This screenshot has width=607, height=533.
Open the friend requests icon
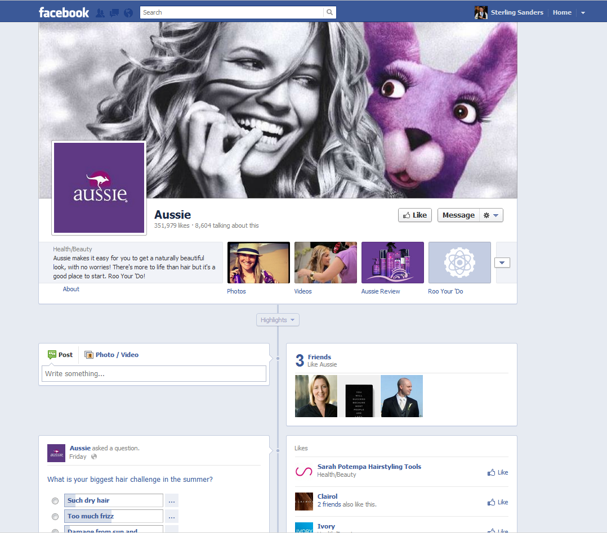tap(100, 13)
